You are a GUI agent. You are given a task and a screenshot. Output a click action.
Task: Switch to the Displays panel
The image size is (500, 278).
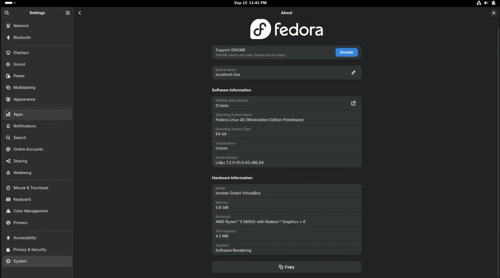tap(37, 52)
